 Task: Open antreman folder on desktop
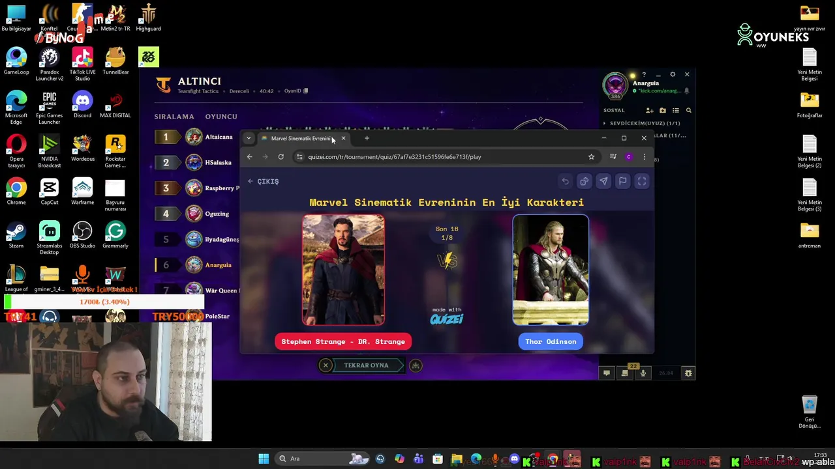[810, 234]
